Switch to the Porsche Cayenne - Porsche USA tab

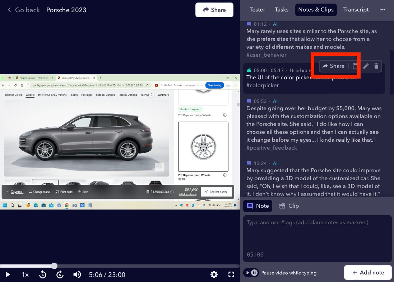tap(34, 78)
